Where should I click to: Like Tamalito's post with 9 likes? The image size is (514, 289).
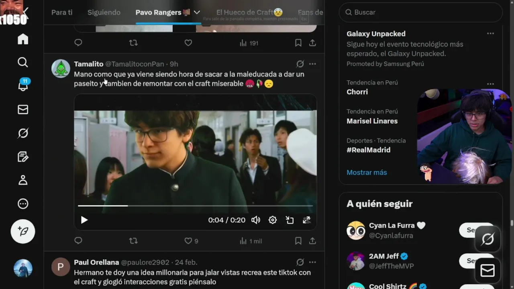[x=191, y=241]
